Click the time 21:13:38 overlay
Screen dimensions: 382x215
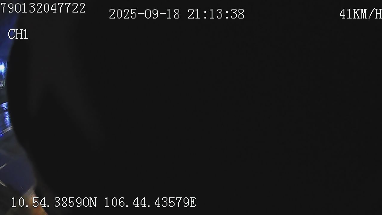click(216, 14)
